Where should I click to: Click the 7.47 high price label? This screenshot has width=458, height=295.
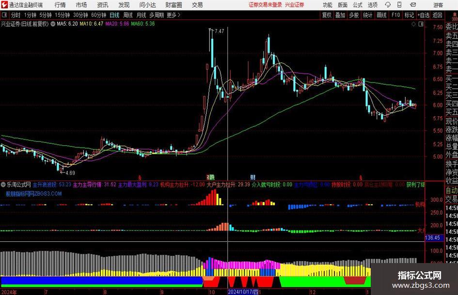pos(219,31)
